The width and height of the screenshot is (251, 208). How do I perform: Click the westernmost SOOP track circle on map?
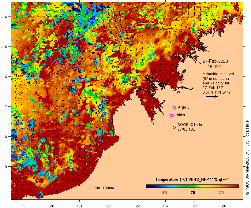pos(125,86)
